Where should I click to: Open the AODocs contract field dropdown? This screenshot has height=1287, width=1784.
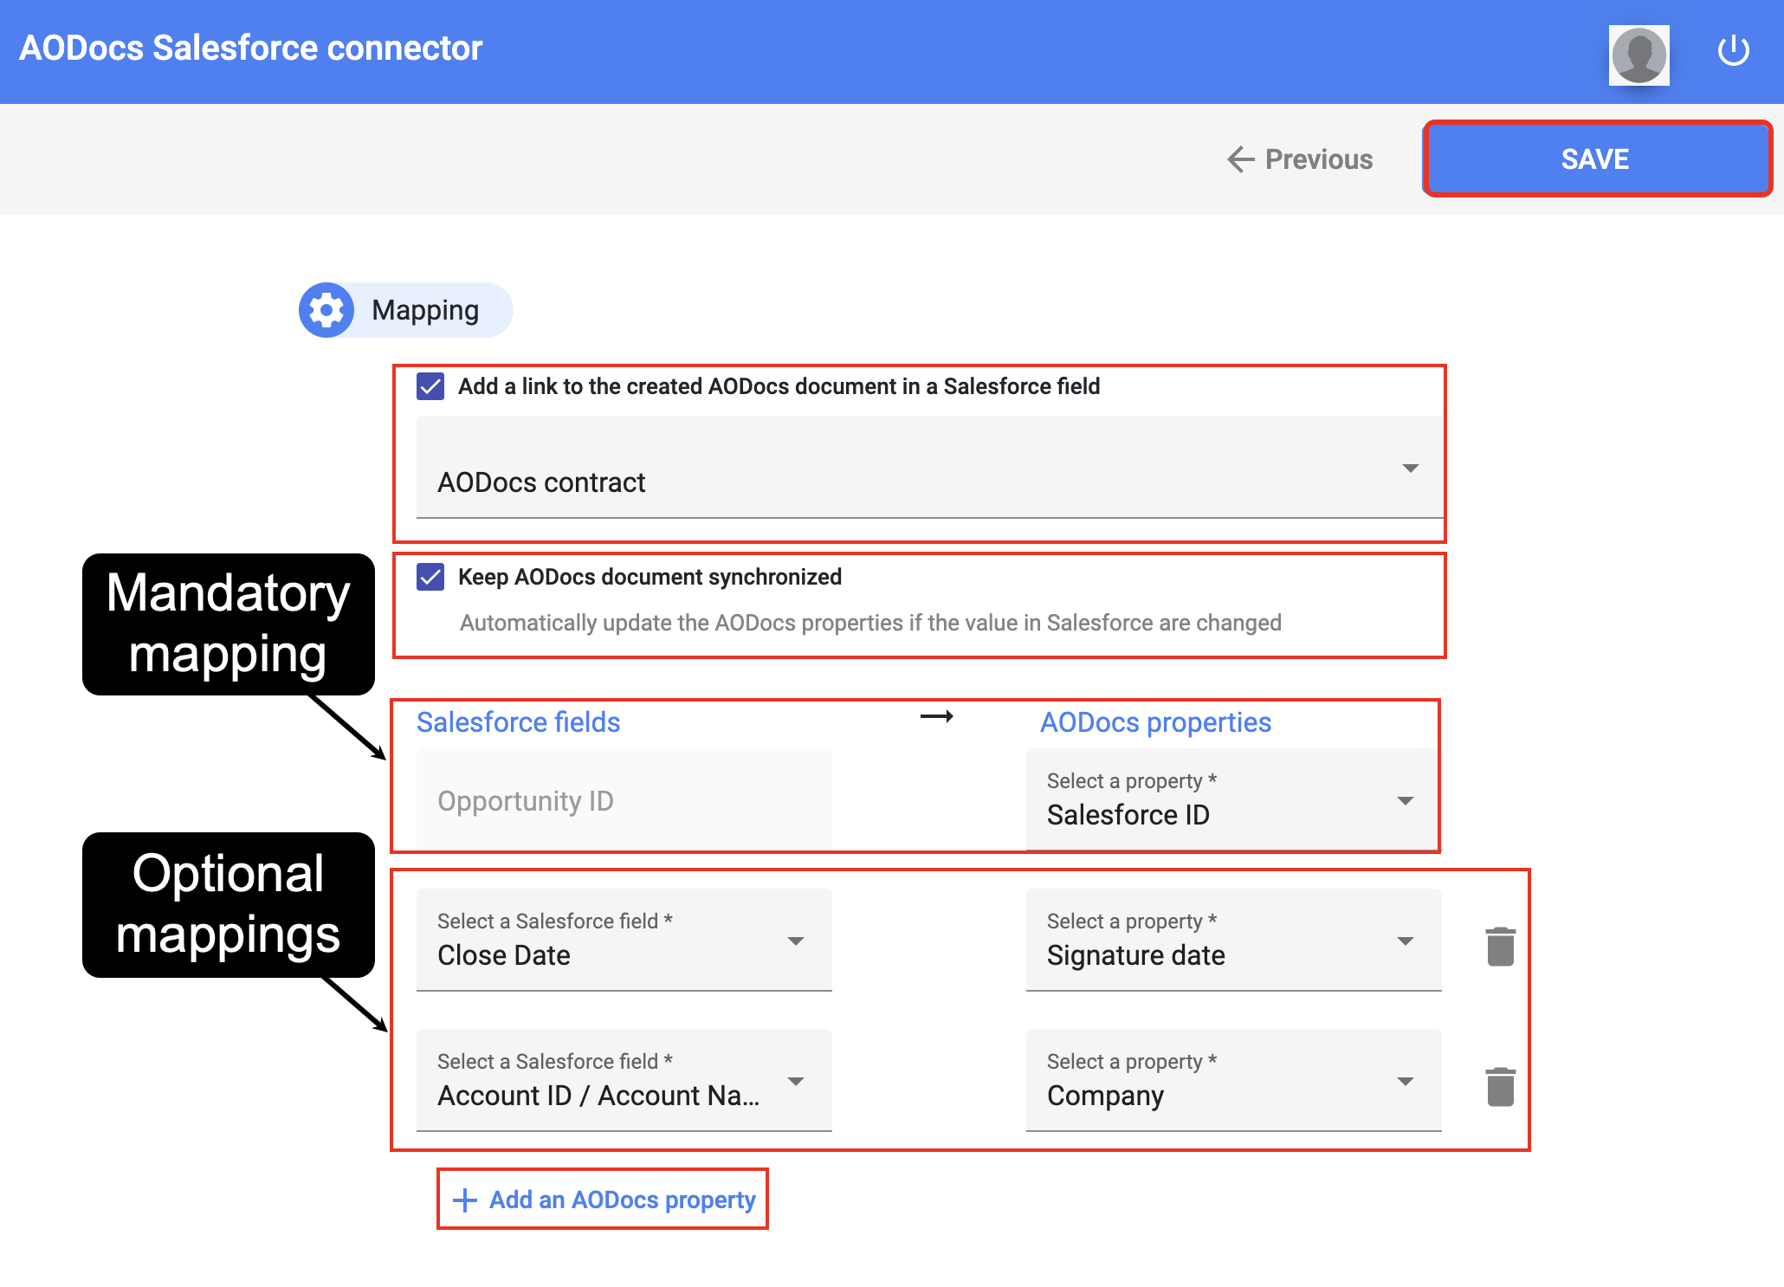[929, 468]
